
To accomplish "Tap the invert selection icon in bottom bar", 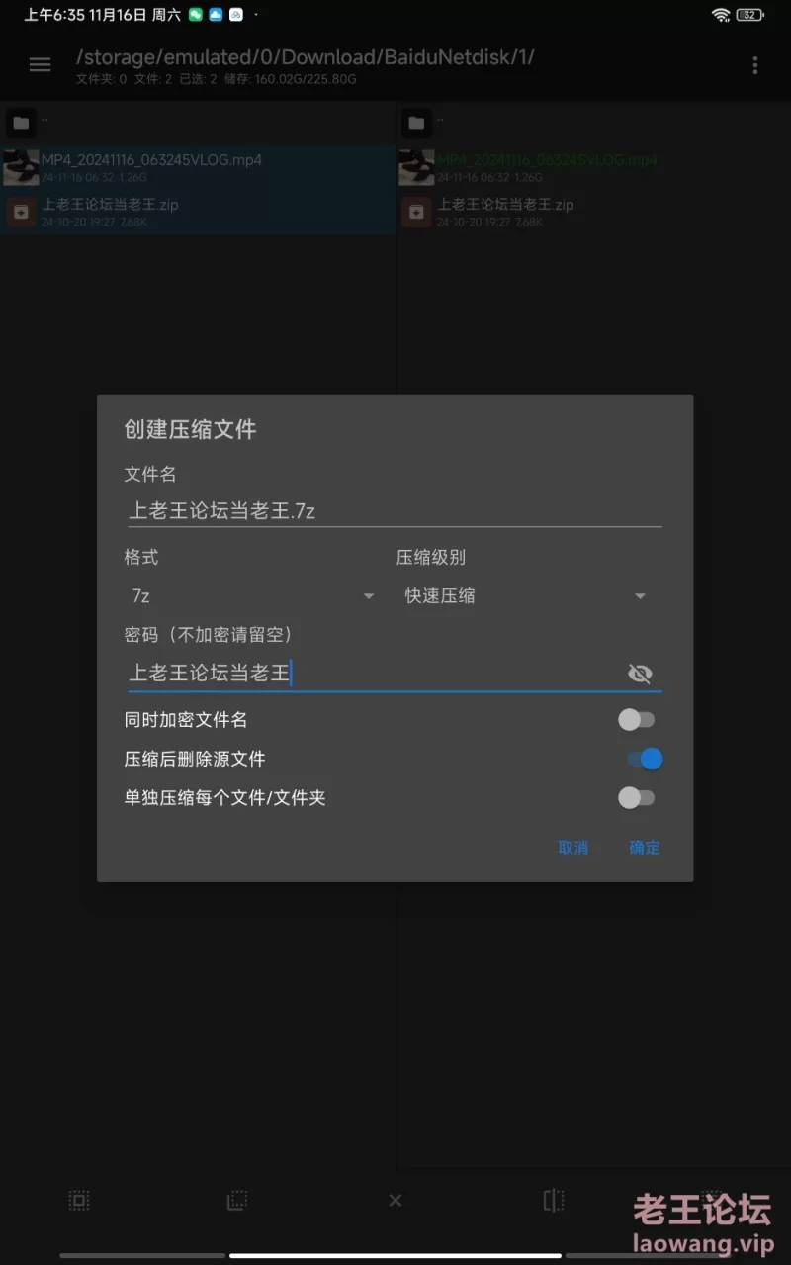I will [x=236, y=1201].
